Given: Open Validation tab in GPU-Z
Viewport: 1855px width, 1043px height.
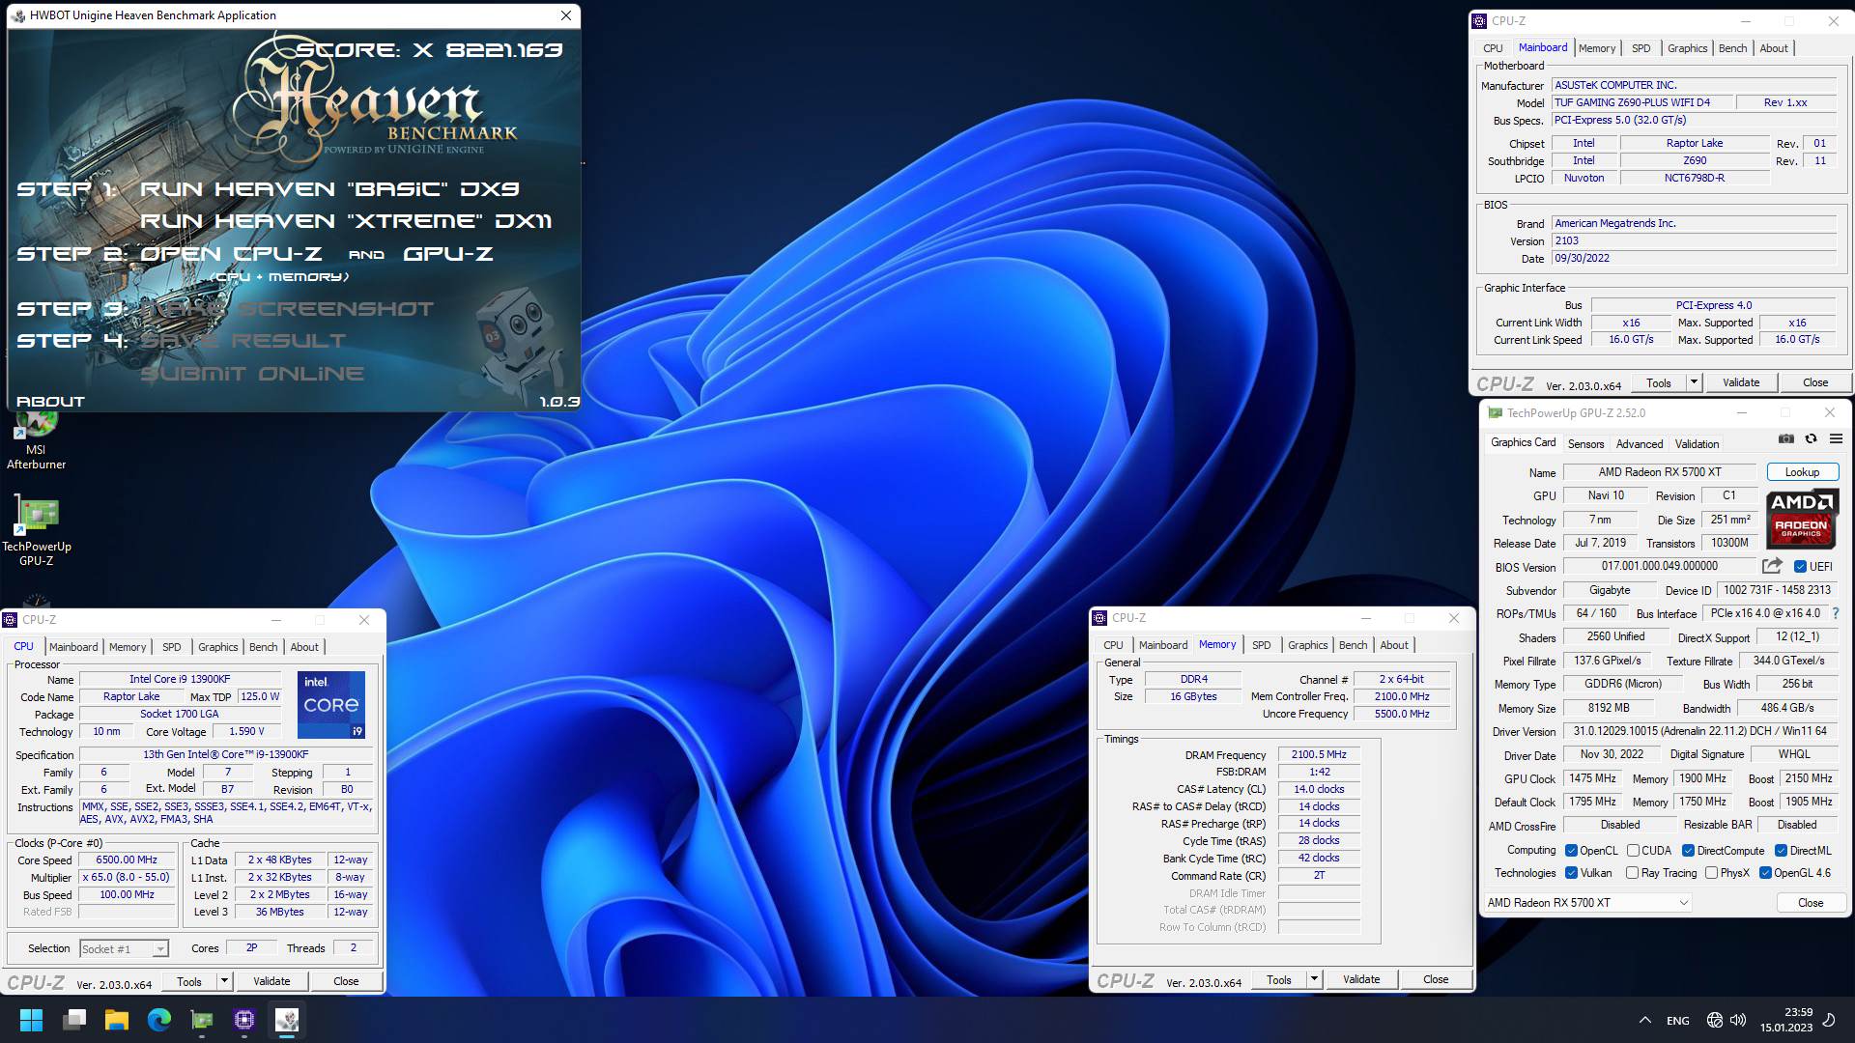Looking at the screenshot, I should [1697, 444].
